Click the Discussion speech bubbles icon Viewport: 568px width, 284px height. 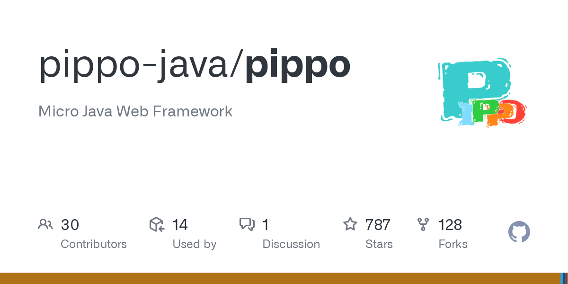tap(247, 224)
